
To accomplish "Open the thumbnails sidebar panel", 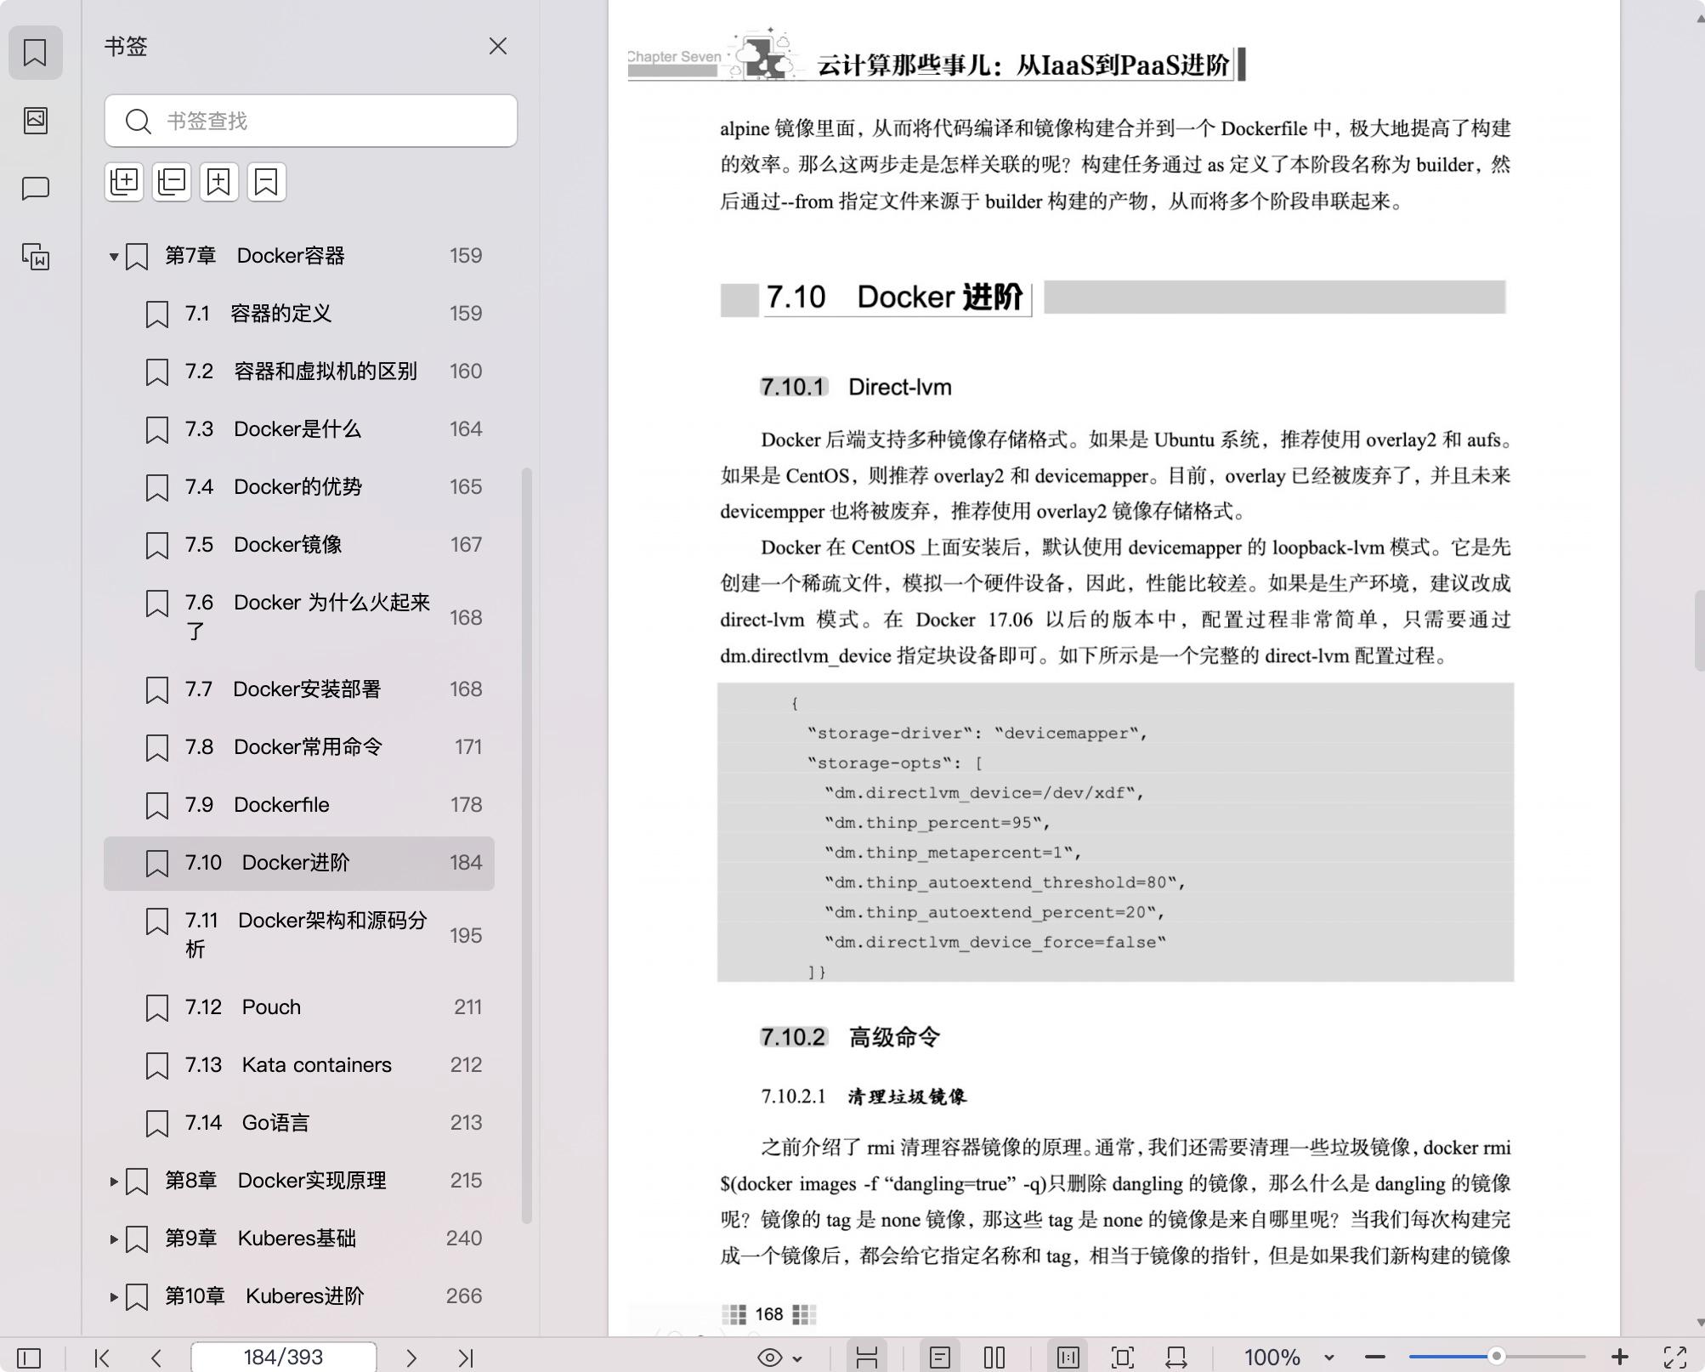I will [35, 120].
